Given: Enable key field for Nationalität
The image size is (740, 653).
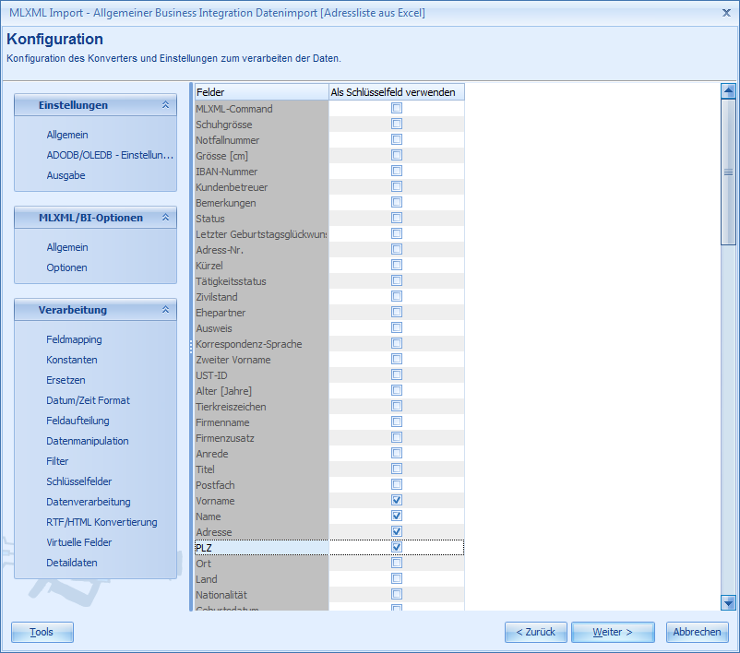Looking at the screenshot, I should (x=397, y=594).
